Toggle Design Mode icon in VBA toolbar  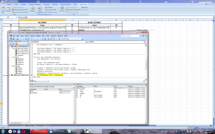45,39
